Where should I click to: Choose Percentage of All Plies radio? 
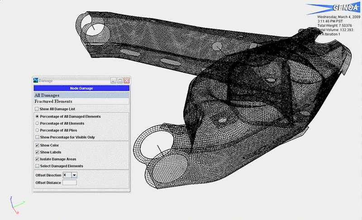coord(37,130)
